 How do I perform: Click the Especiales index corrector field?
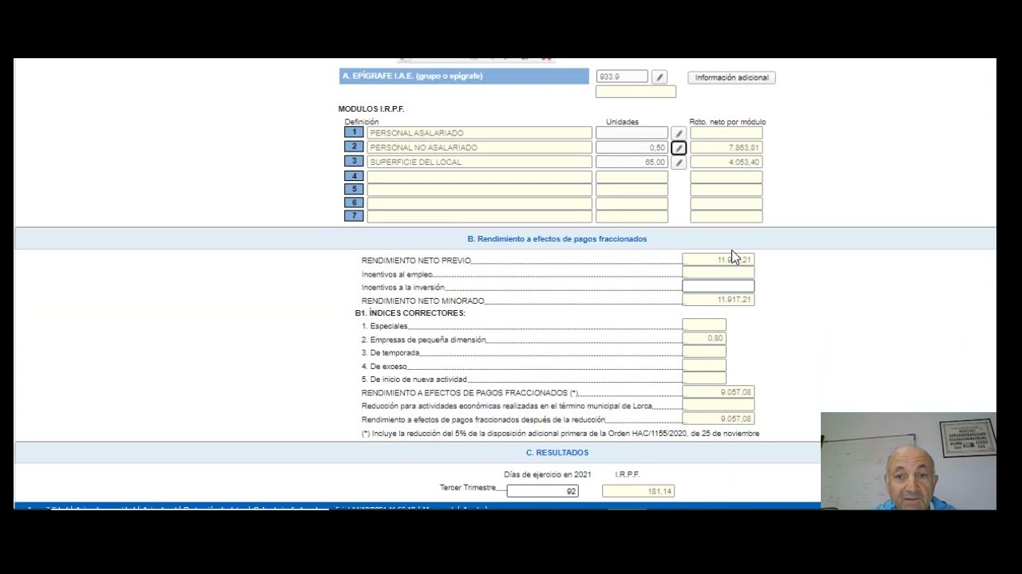704,325
